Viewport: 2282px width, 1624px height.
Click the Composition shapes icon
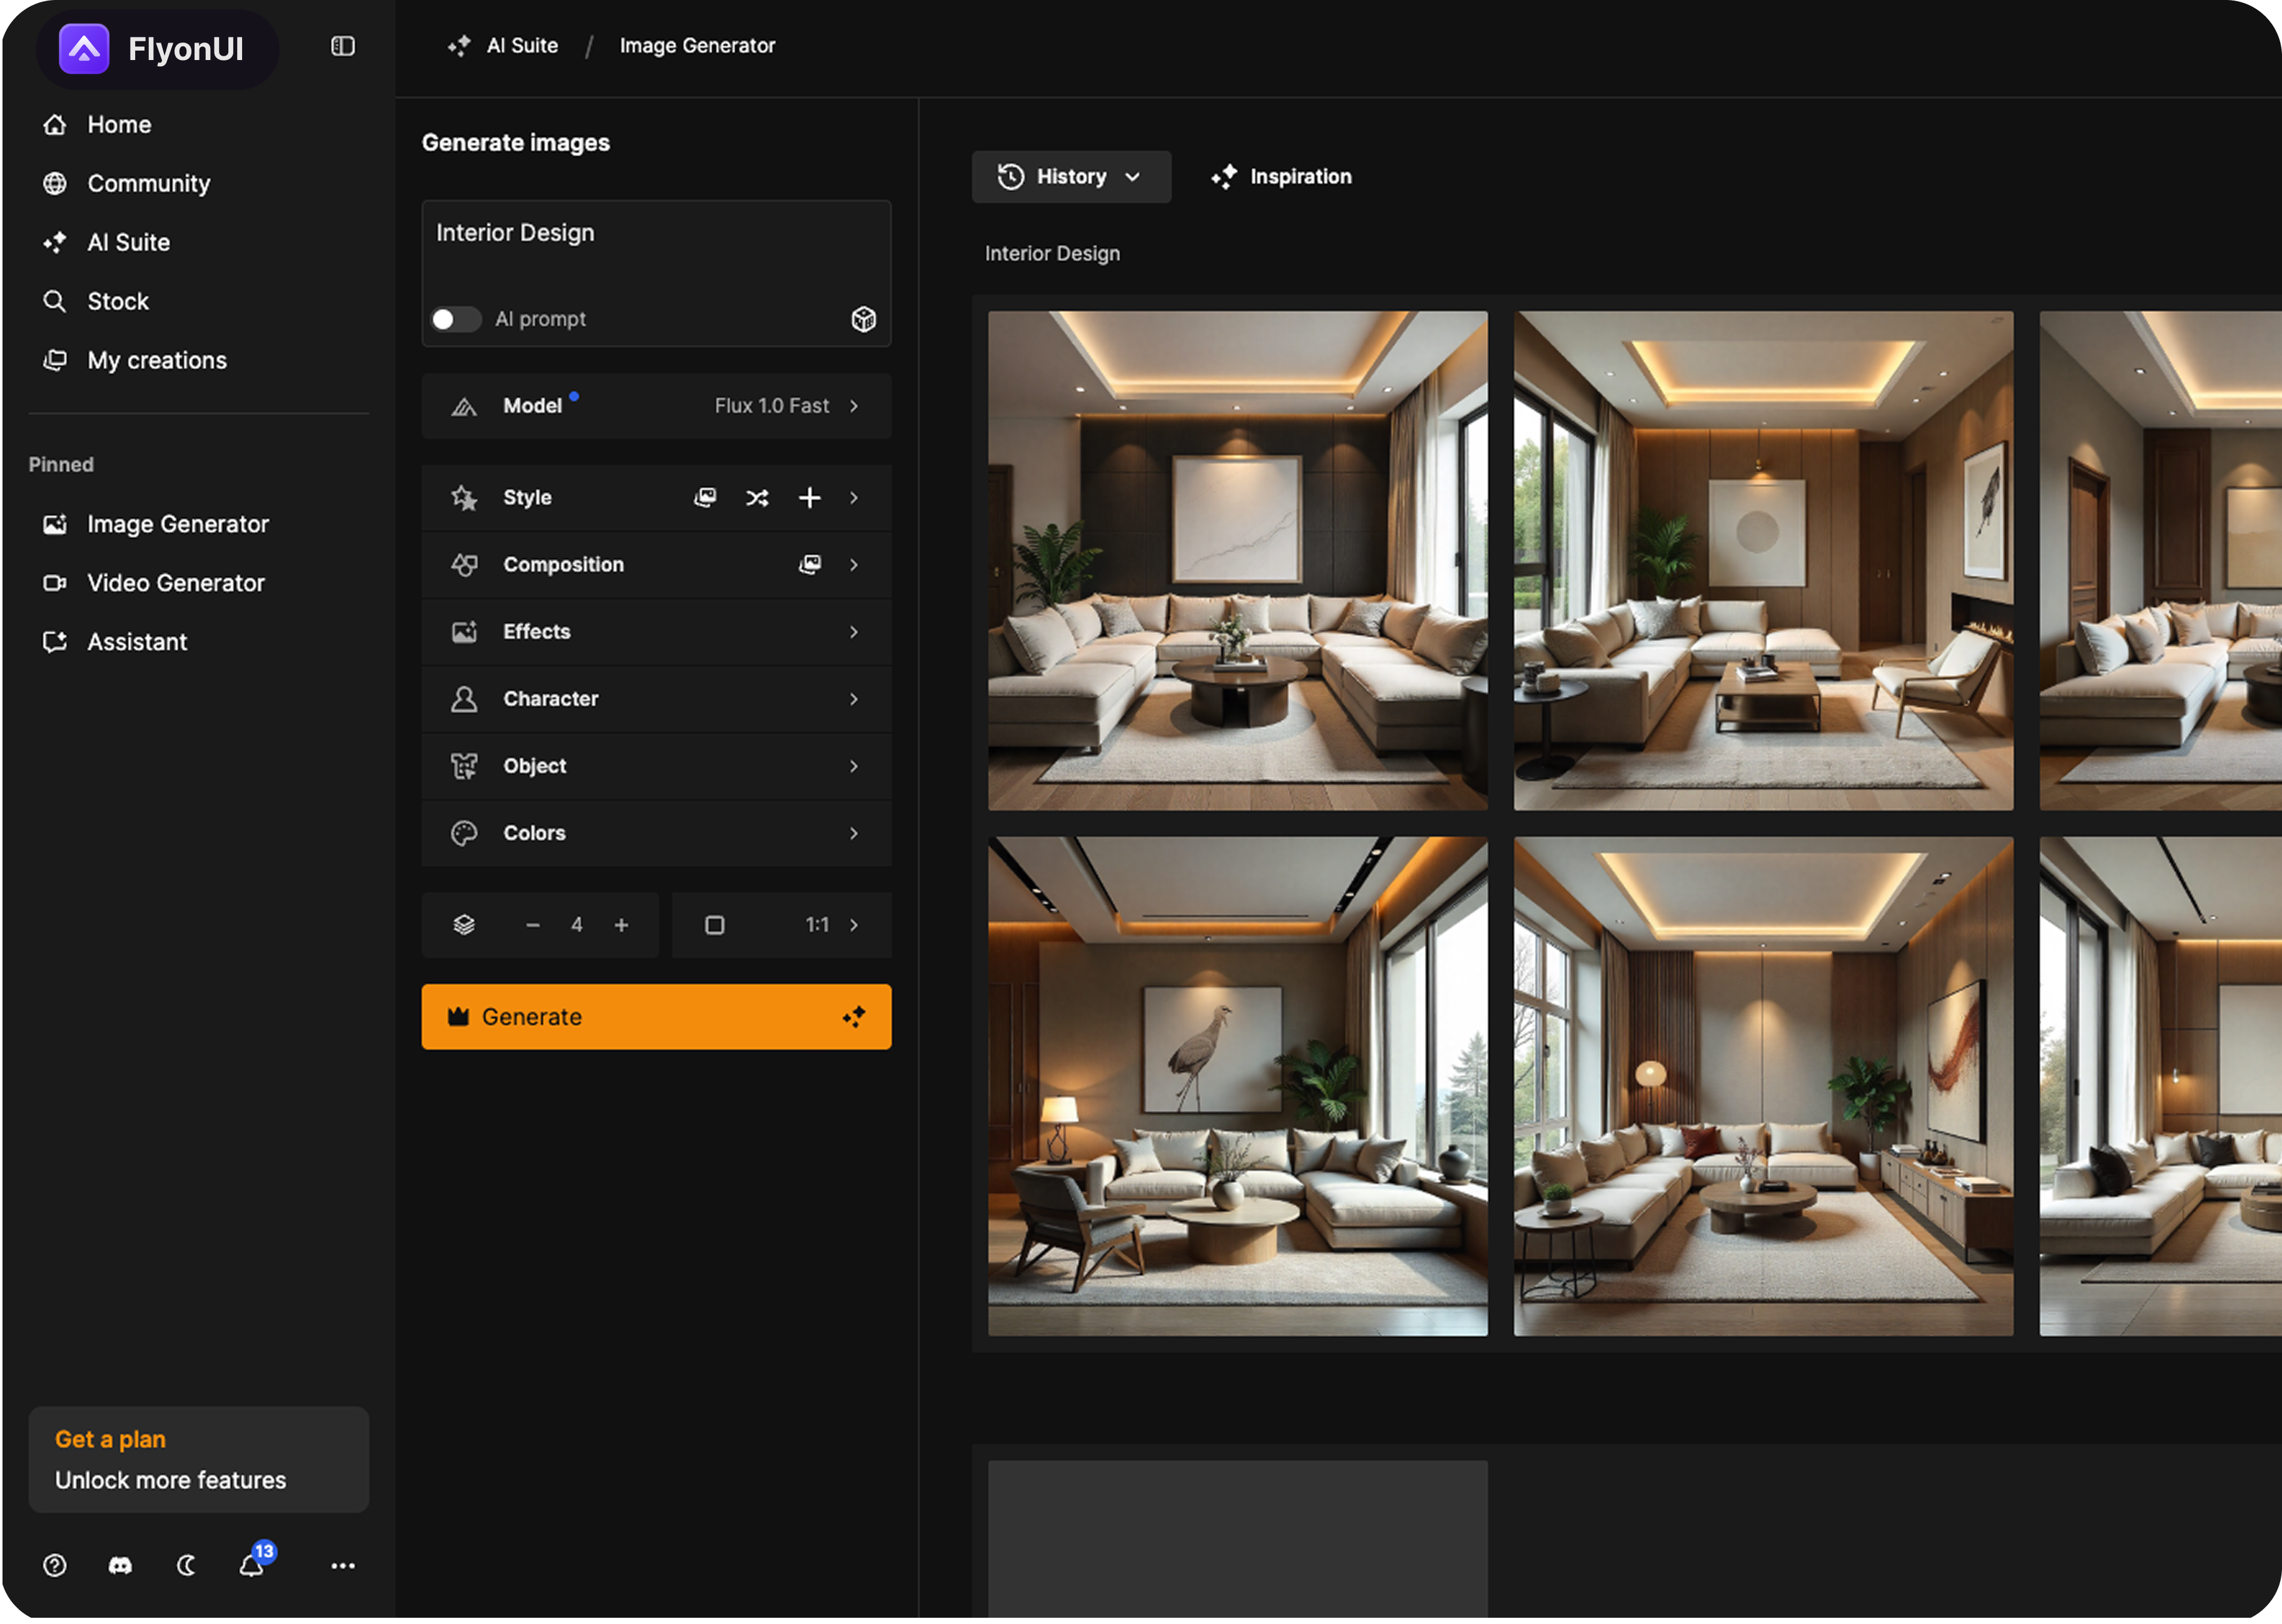[463, 565]
